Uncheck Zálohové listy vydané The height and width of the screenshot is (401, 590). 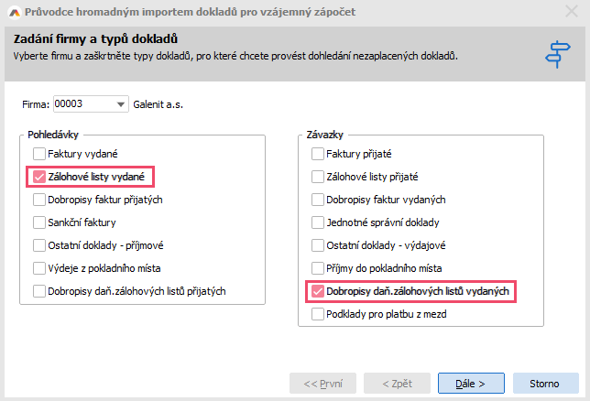[x=39, y=177]
